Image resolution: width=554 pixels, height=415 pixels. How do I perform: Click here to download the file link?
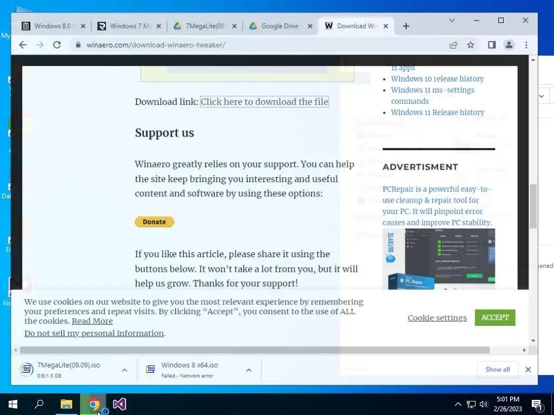tap(264, 102)
